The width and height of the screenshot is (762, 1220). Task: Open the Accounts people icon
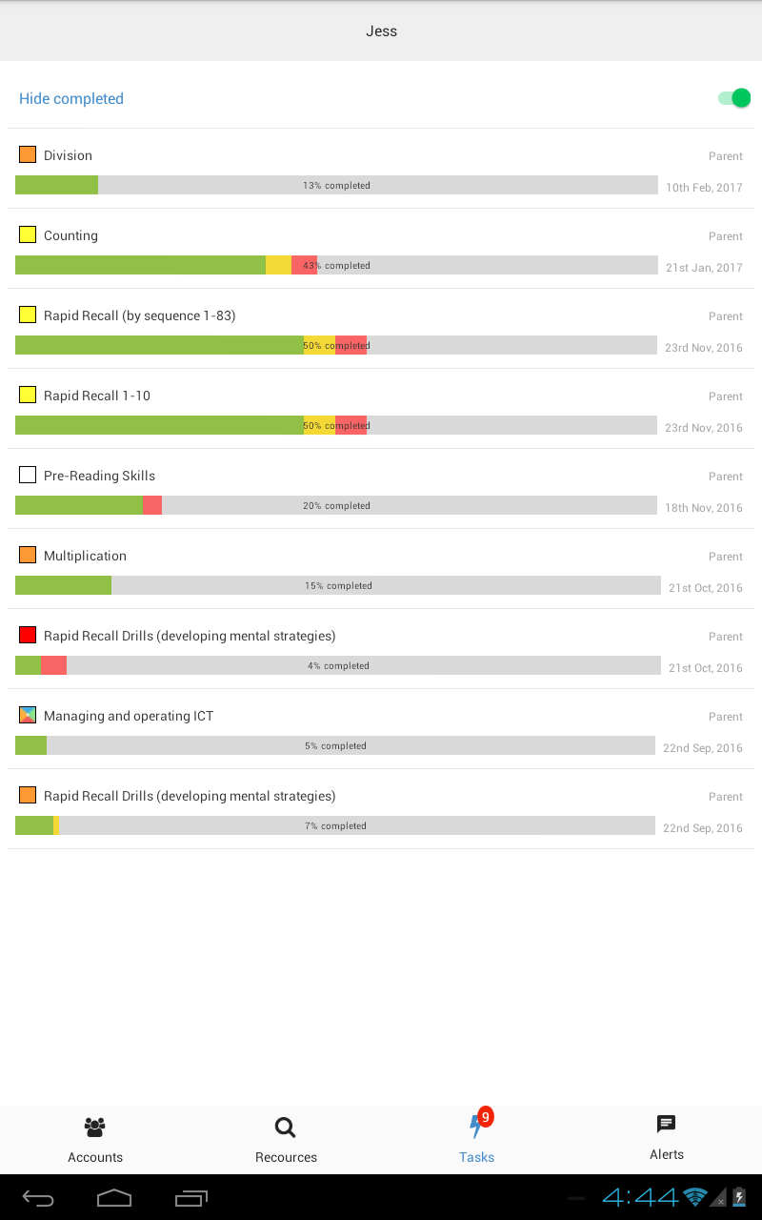click(94, 1128)
